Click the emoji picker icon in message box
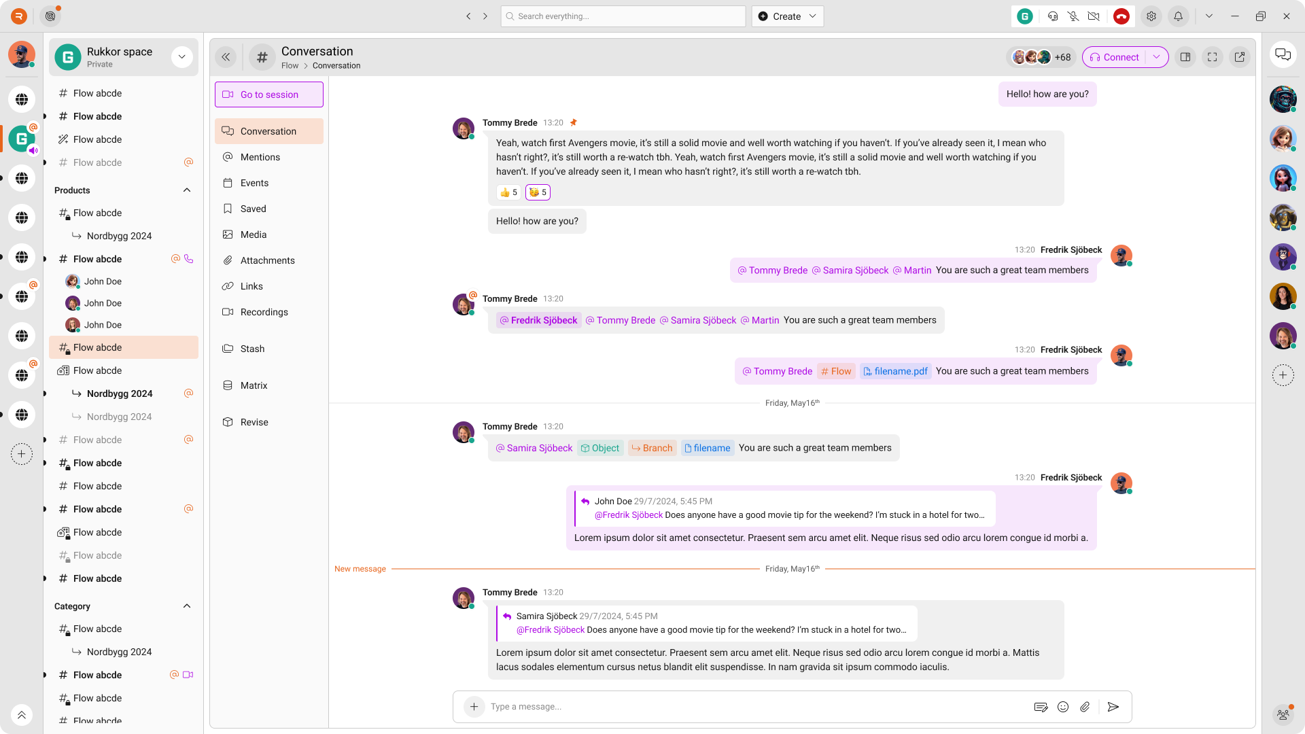Viewport: 1305px width, 734px height. coord(1063,707)
